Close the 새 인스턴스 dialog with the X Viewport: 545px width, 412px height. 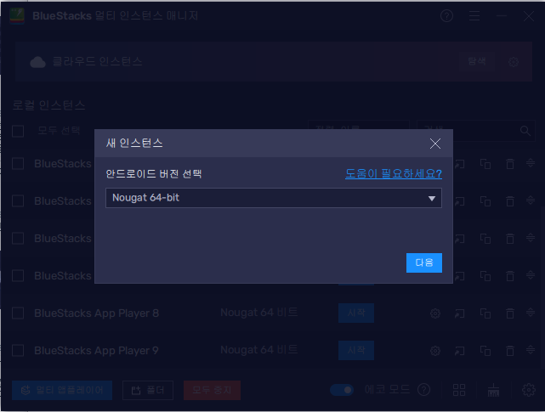[x=435, y=144]
